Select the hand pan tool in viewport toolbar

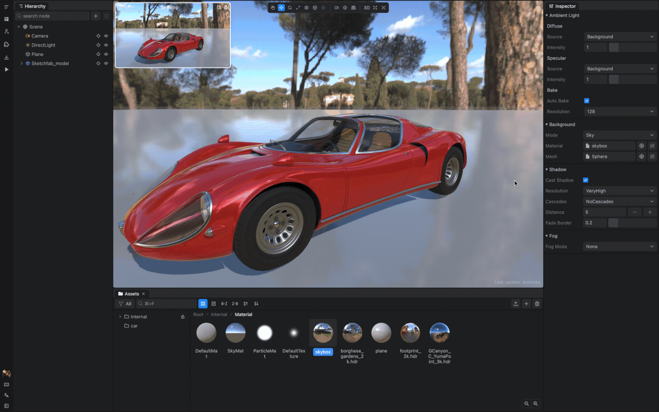click(x=273, y=8)
